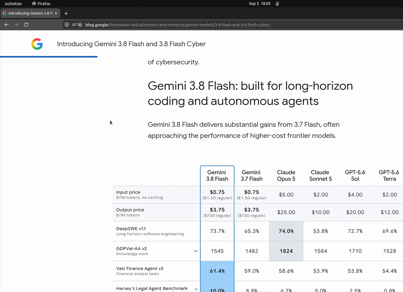
Task: Open site permissions icon in address bar
Action: click(x=74, y=25)
